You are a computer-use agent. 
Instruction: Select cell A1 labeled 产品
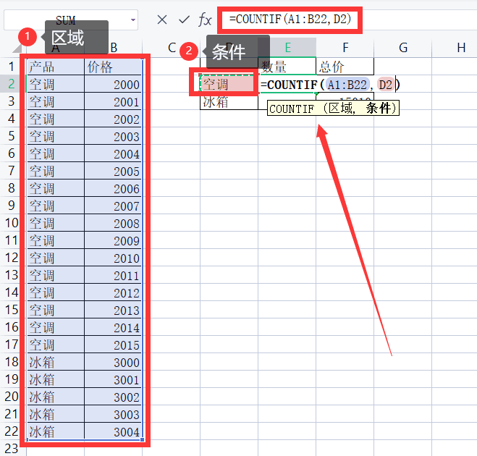[x=55, y=67]
